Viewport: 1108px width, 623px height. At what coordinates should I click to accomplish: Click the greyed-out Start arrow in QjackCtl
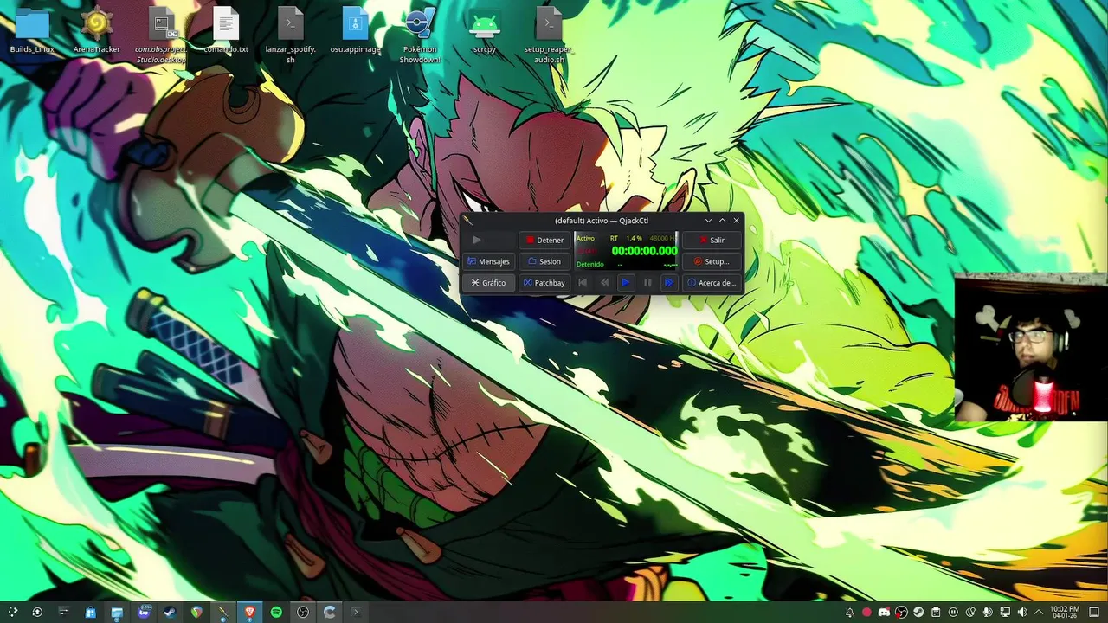(477, 240)
